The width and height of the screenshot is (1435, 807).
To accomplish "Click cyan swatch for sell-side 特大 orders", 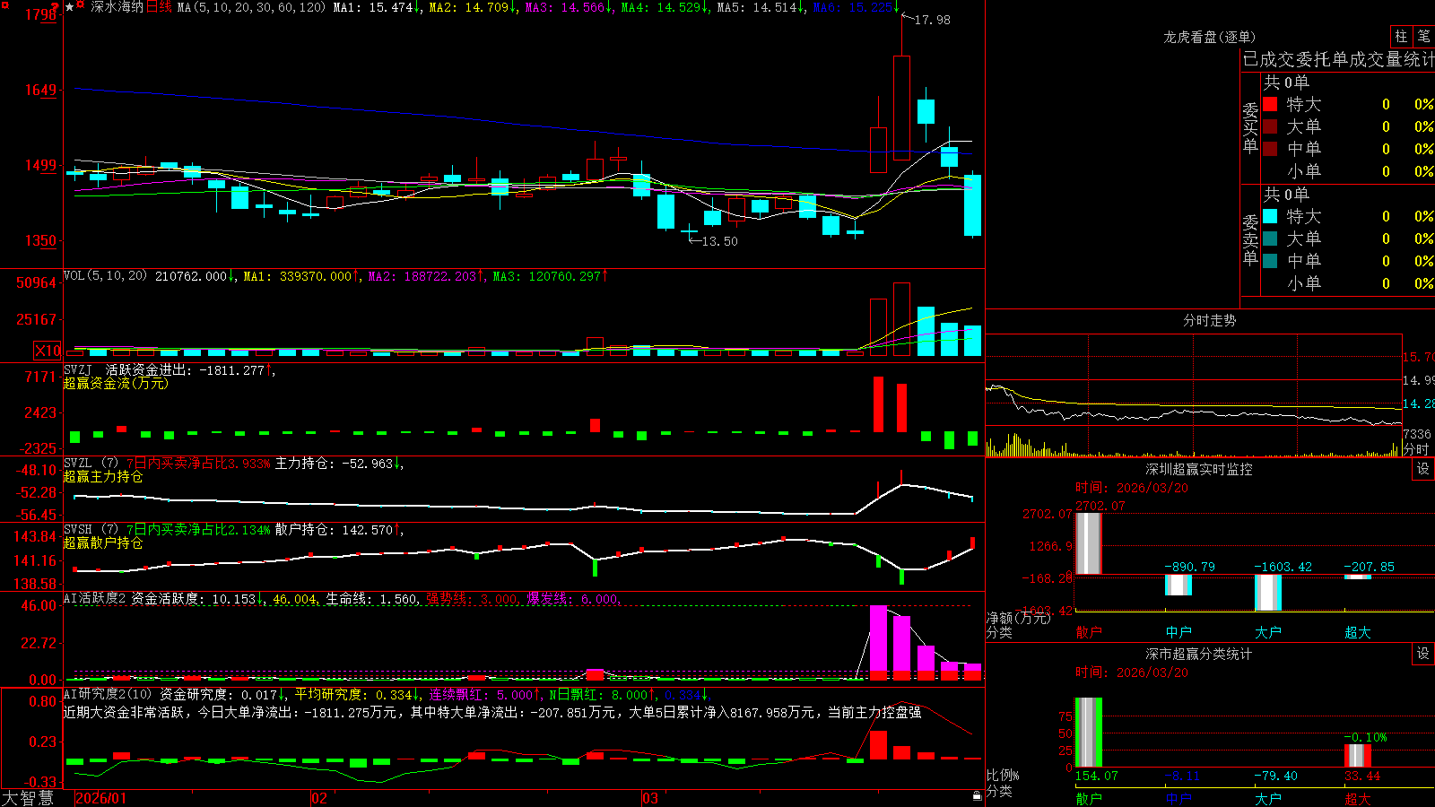I will click(x=1270, y=216).
